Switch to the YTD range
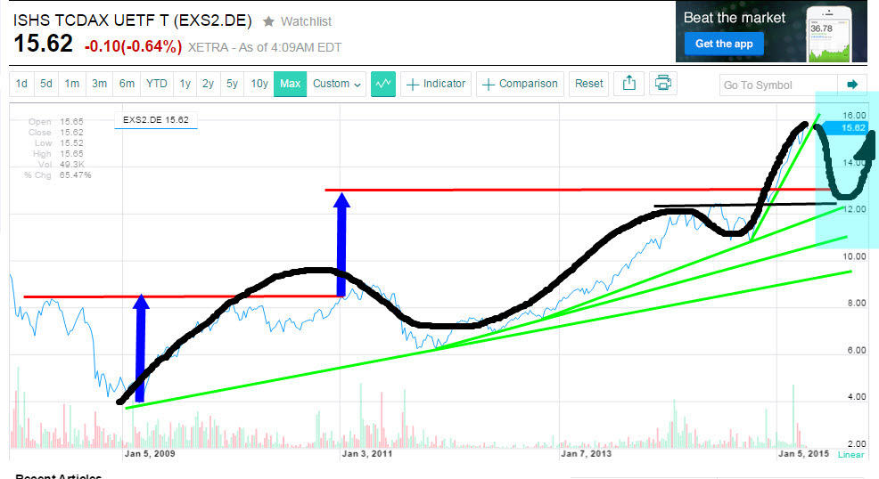The width and height of the screenshot is (879, 479). click(156, 84)
